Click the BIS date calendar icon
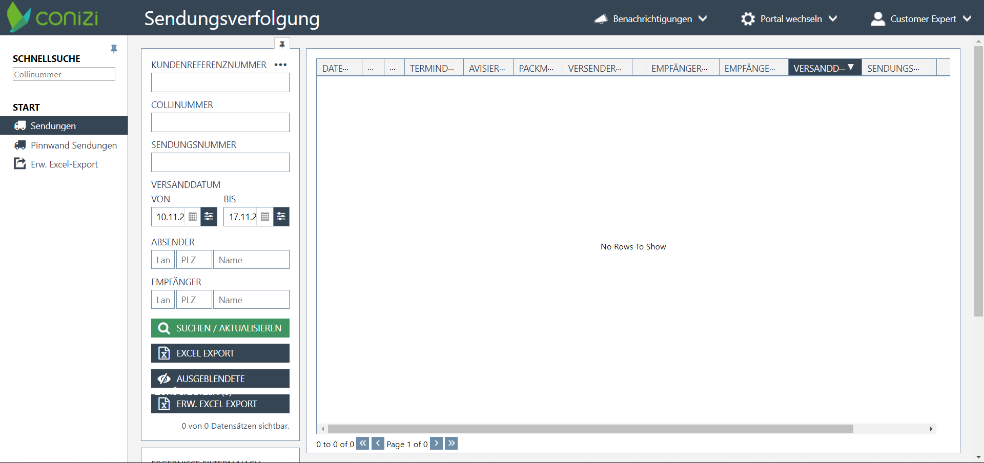The image size is (984, 463). tap(265, 217)
